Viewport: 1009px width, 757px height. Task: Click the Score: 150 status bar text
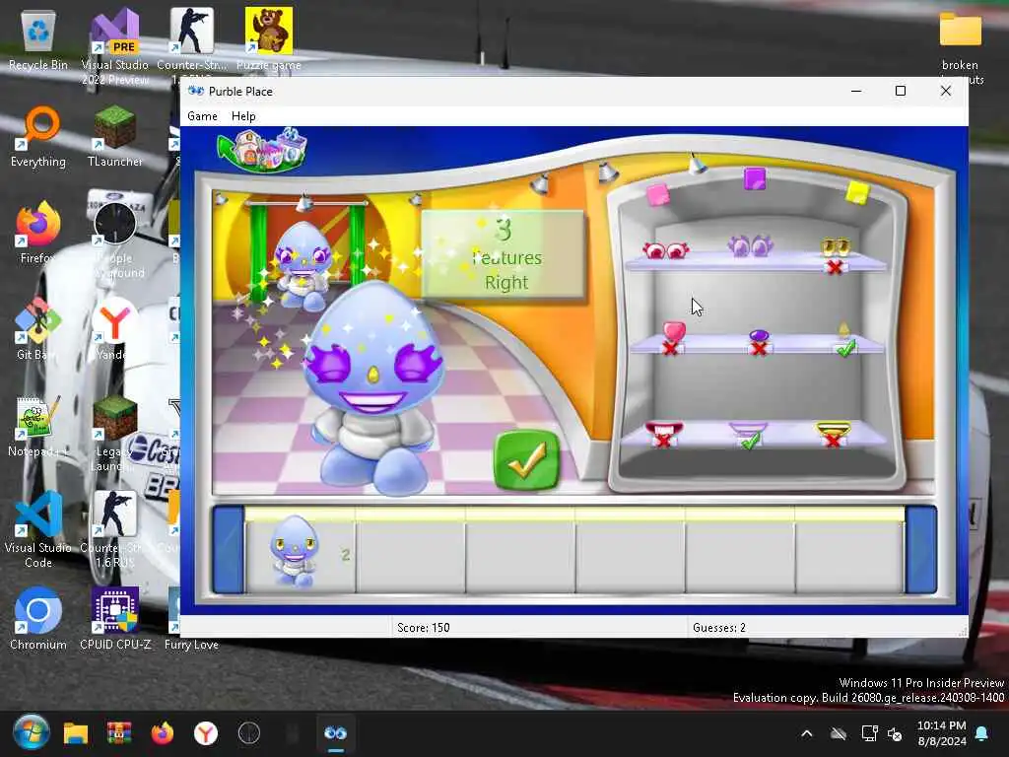click(x=424, y=628)
